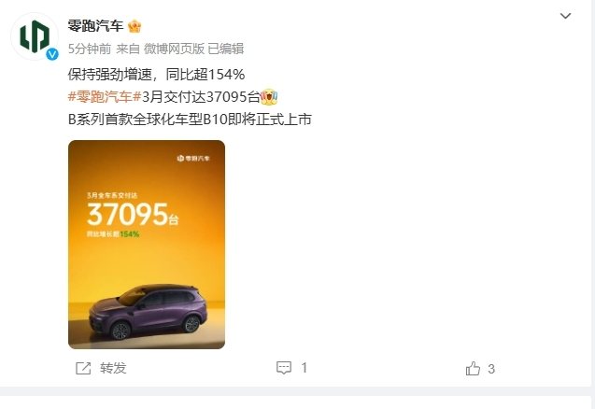Screen dimensions: 595x409
Task: Like the post with thumbs-up icon
Action: click(473, 369)
